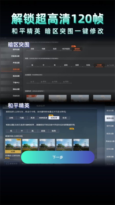This screenshot has width=115, height=205.
Task: Choose 超高清 quality in 暗区突围 panel
Action: click(77, 49)
